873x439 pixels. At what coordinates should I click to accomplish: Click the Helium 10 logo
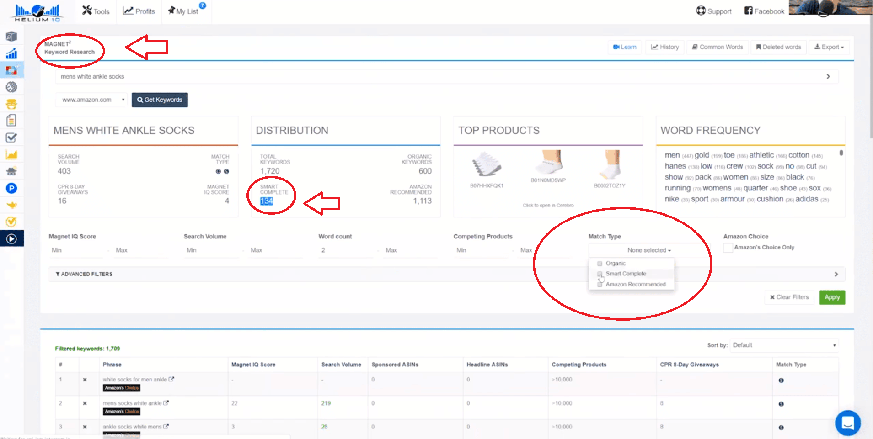pos(37,12)
